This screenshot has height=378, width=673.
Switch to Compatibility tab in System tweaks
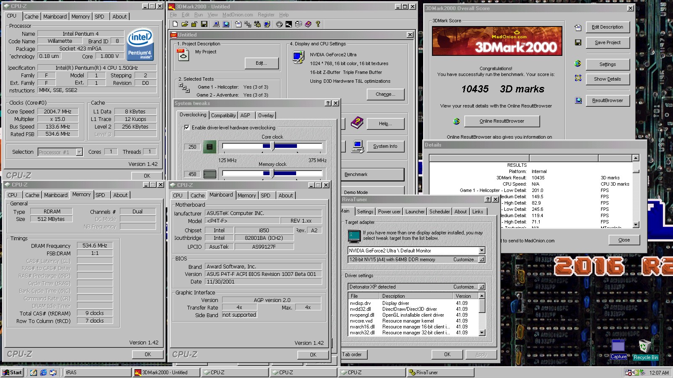point(223,115)
